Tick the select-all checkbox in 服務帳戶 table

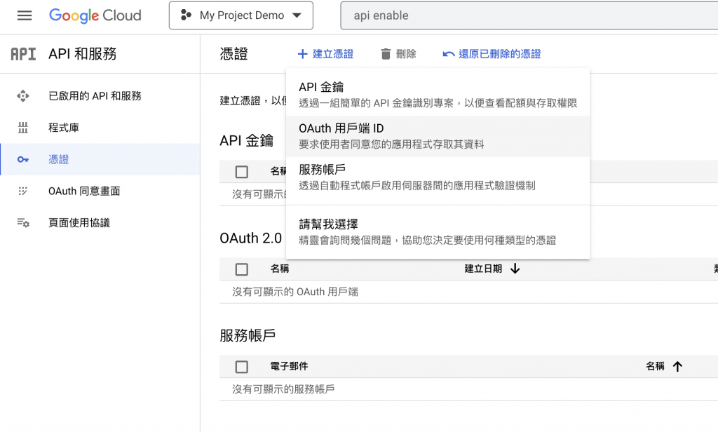pos(241,367)
